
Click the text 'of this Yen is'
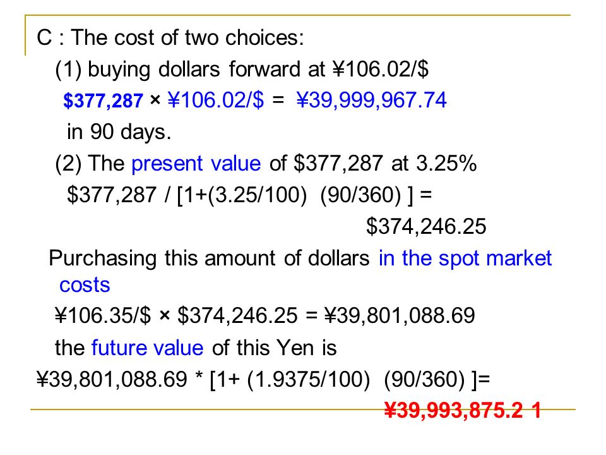tap(275, 348)
